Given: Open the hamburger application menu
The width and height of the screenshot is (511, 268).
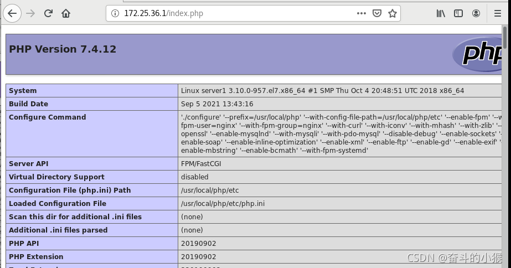Looking at the screenshot, I should pos(497,13).
